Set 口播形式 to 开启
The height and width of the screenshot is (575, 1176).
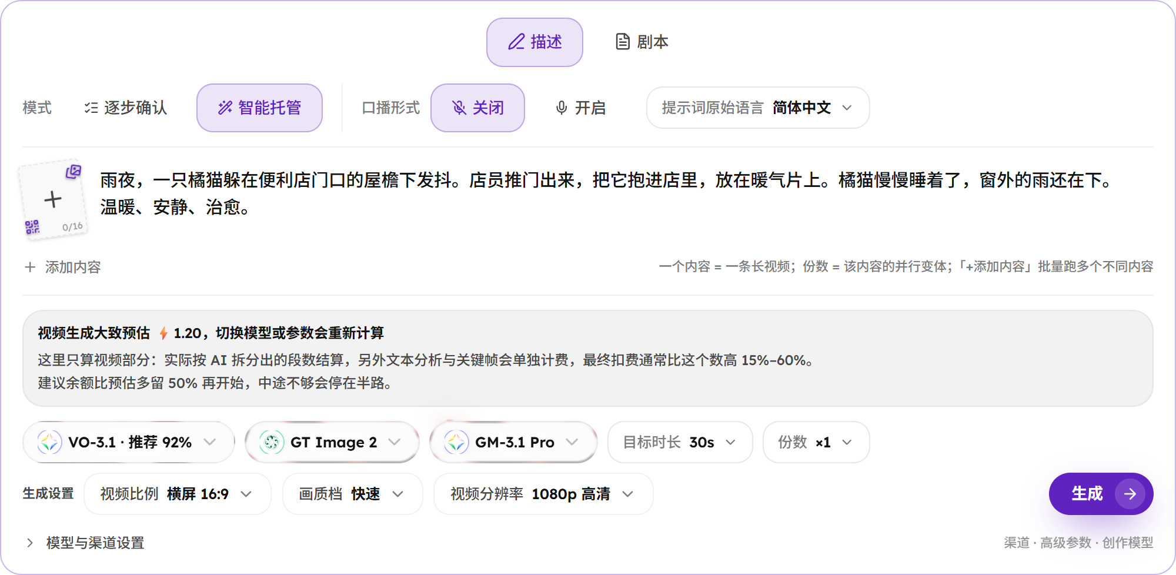tap(580, 108)
